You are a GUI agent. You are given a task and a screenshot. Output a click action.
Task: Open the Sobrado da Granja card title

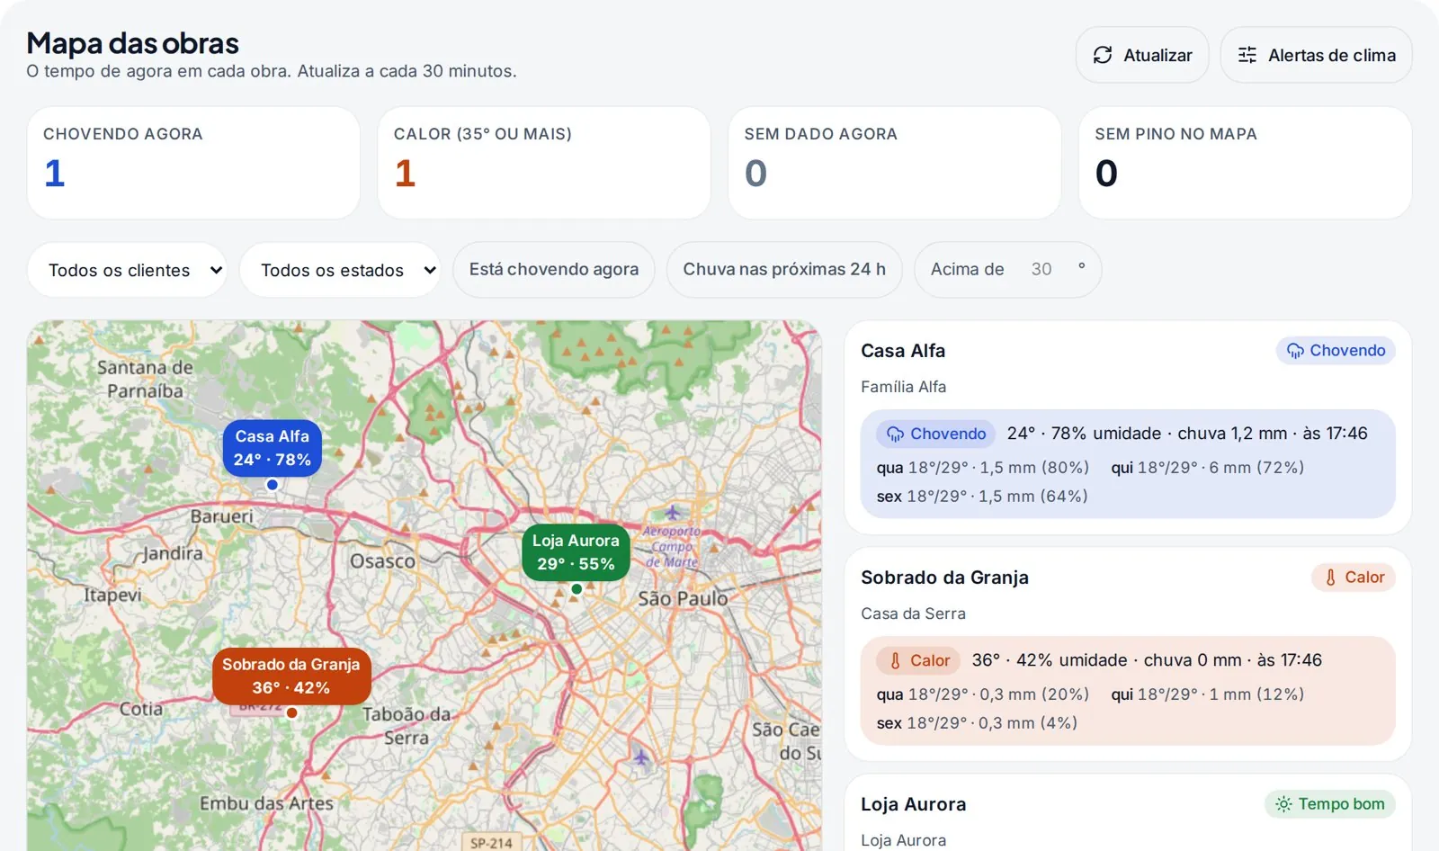944,578
